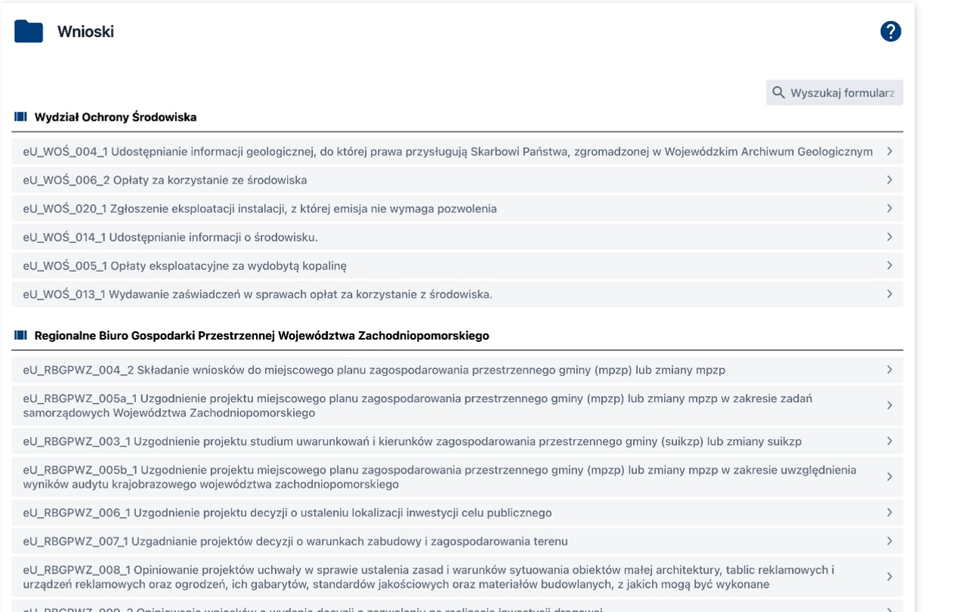The height and width of the screenshot is (612, 961).
Task: Open eU_RBGPWZ_003_1 studium uwarunkowań form
Action: click(x=412, y=441)
